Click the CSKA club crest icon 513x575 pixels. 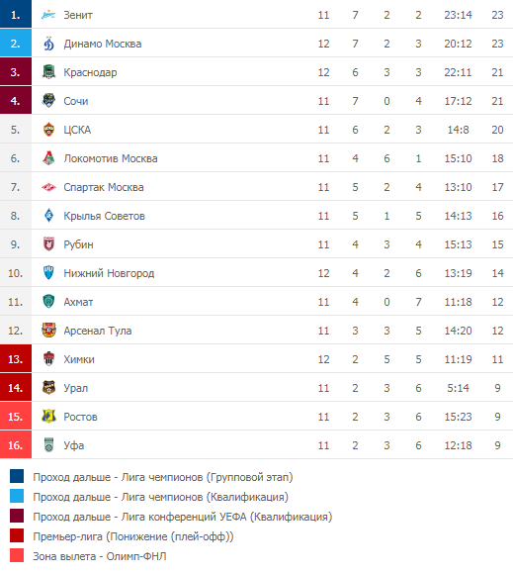48,130
